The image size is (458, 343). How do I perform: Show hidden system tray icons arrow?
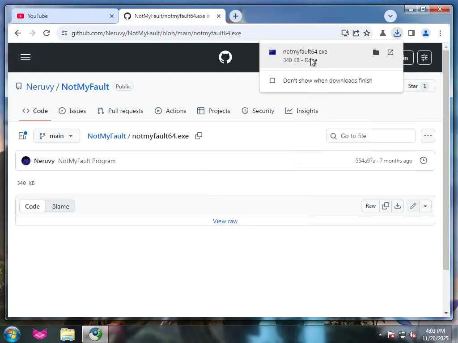380,335
